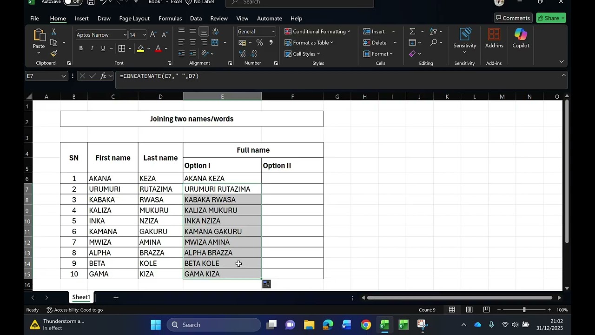
Task: Switch to the Automate tab
Action: 270,18
